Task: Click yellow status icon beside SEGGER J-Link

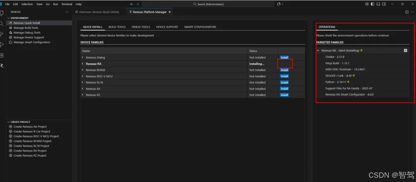Action: [354, 76]
